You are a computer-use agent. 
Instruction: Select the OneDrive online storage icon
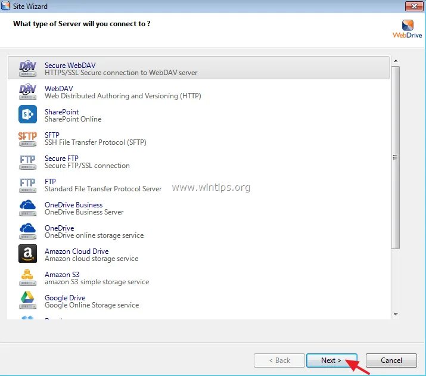click(28, 231)
